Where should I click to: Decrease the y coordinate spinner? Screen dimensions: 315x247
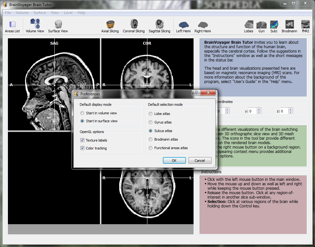[x=259, y=112]
